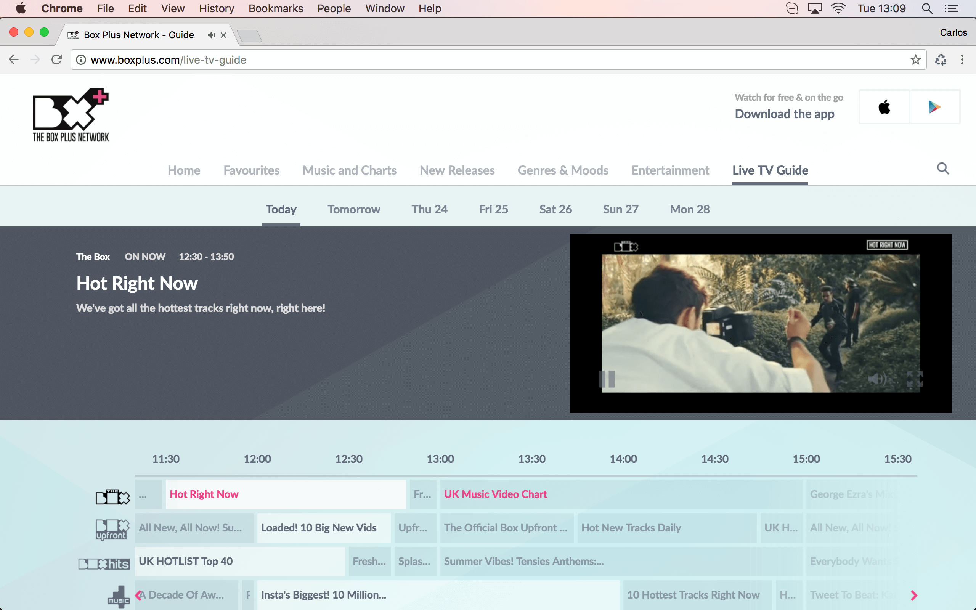Open Genres & Moods section
This screenshot has height=610, width=976.
[x=563, y=170]
